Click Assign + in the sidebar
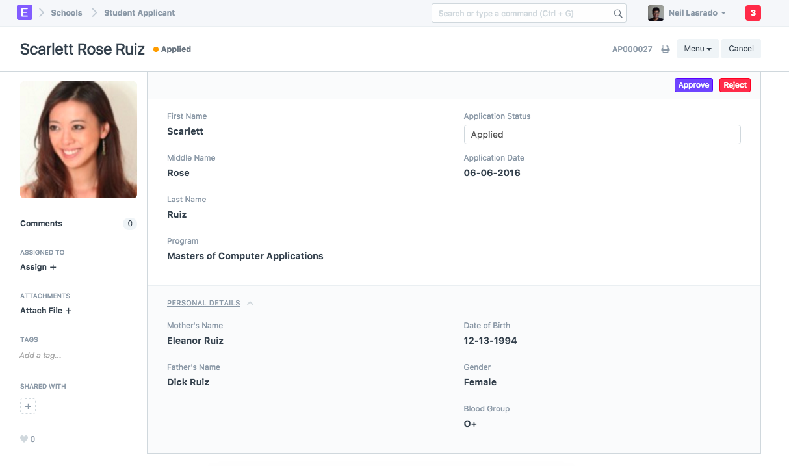The image size is (789, 466). point(38,267)
